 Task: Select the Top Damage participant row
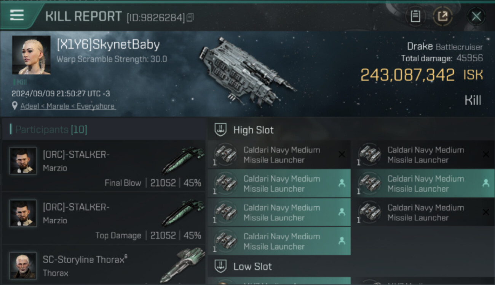click(x=103, y=218)
